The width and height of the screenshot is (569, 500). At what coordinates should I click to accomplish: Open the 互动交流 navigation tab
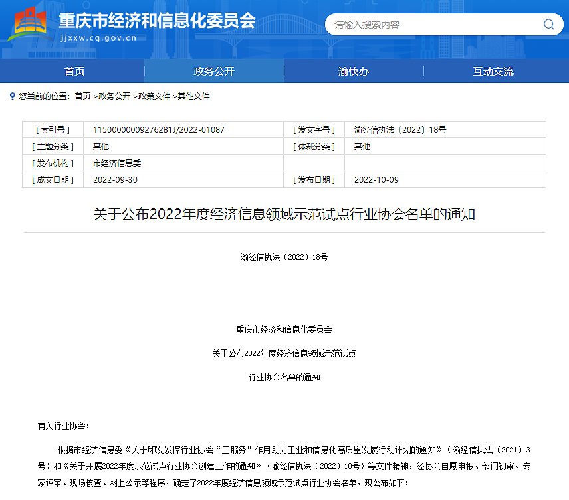493,72
